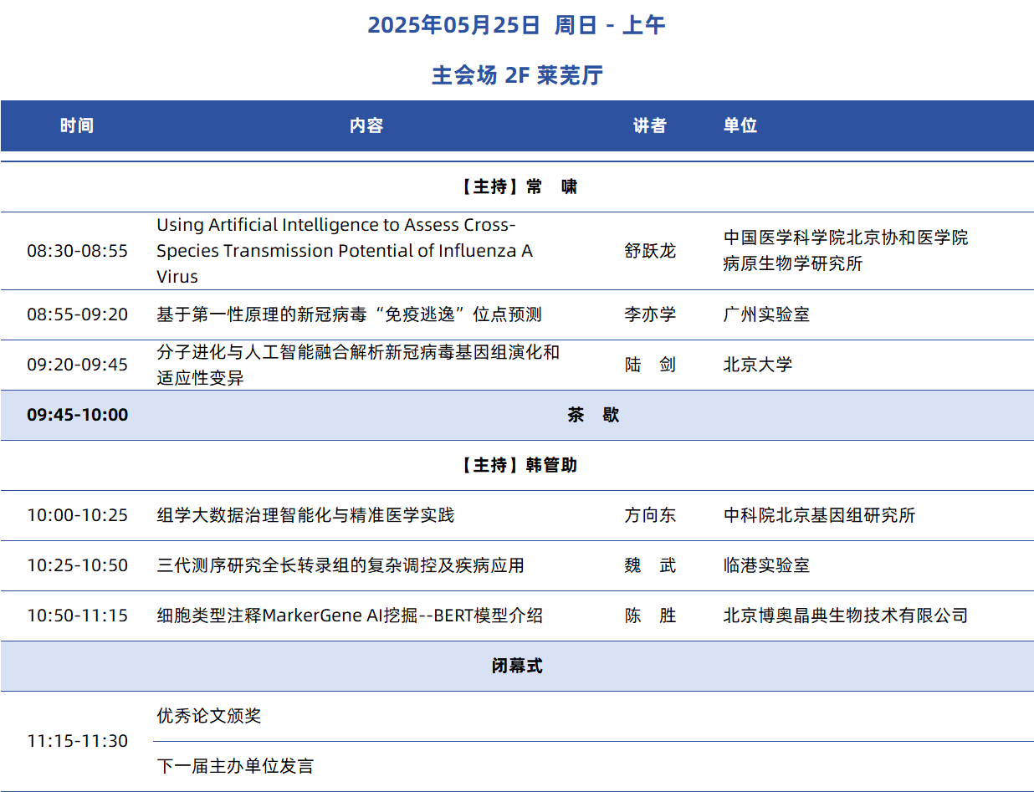Click the 茶 歇 break row label

click(593, 415)
